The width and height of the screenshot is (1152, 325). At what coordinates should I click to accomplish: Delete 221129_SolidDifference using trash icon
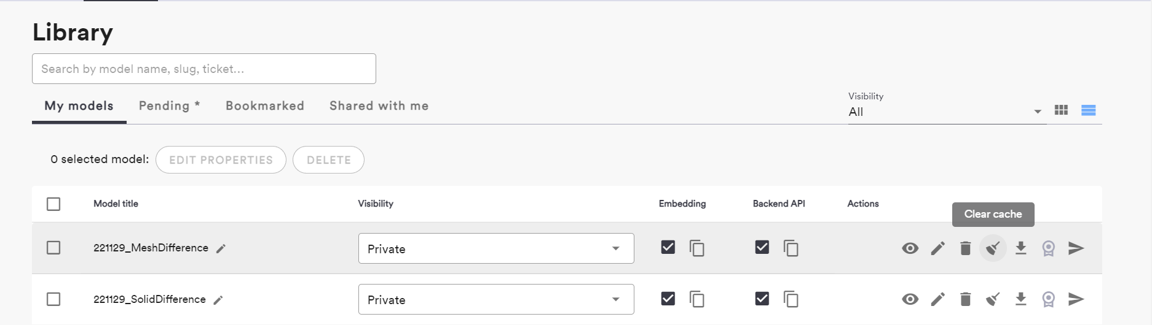click(965, 299)
